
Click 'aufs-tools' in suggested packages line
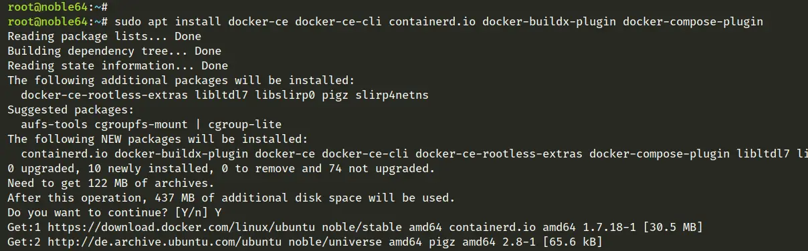click(54, 125)
